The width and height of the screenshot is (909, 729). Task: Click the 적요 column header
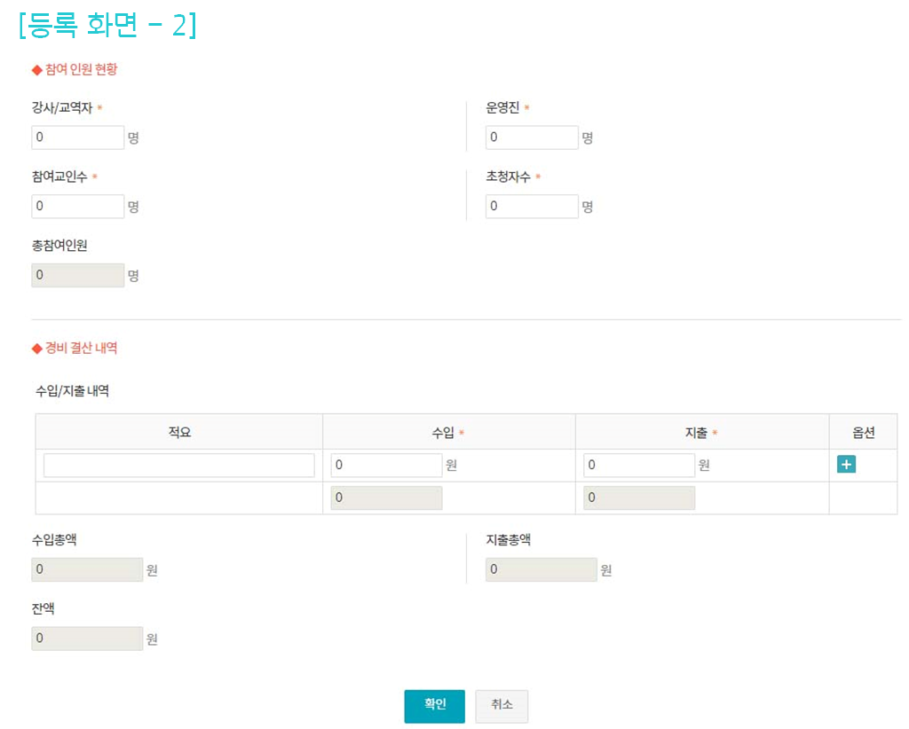(x=179, y=433)
